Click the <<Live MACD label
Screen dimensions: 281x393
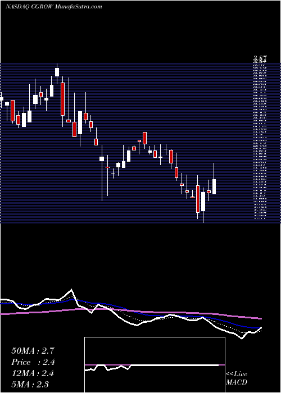click(x=237, y=378)
